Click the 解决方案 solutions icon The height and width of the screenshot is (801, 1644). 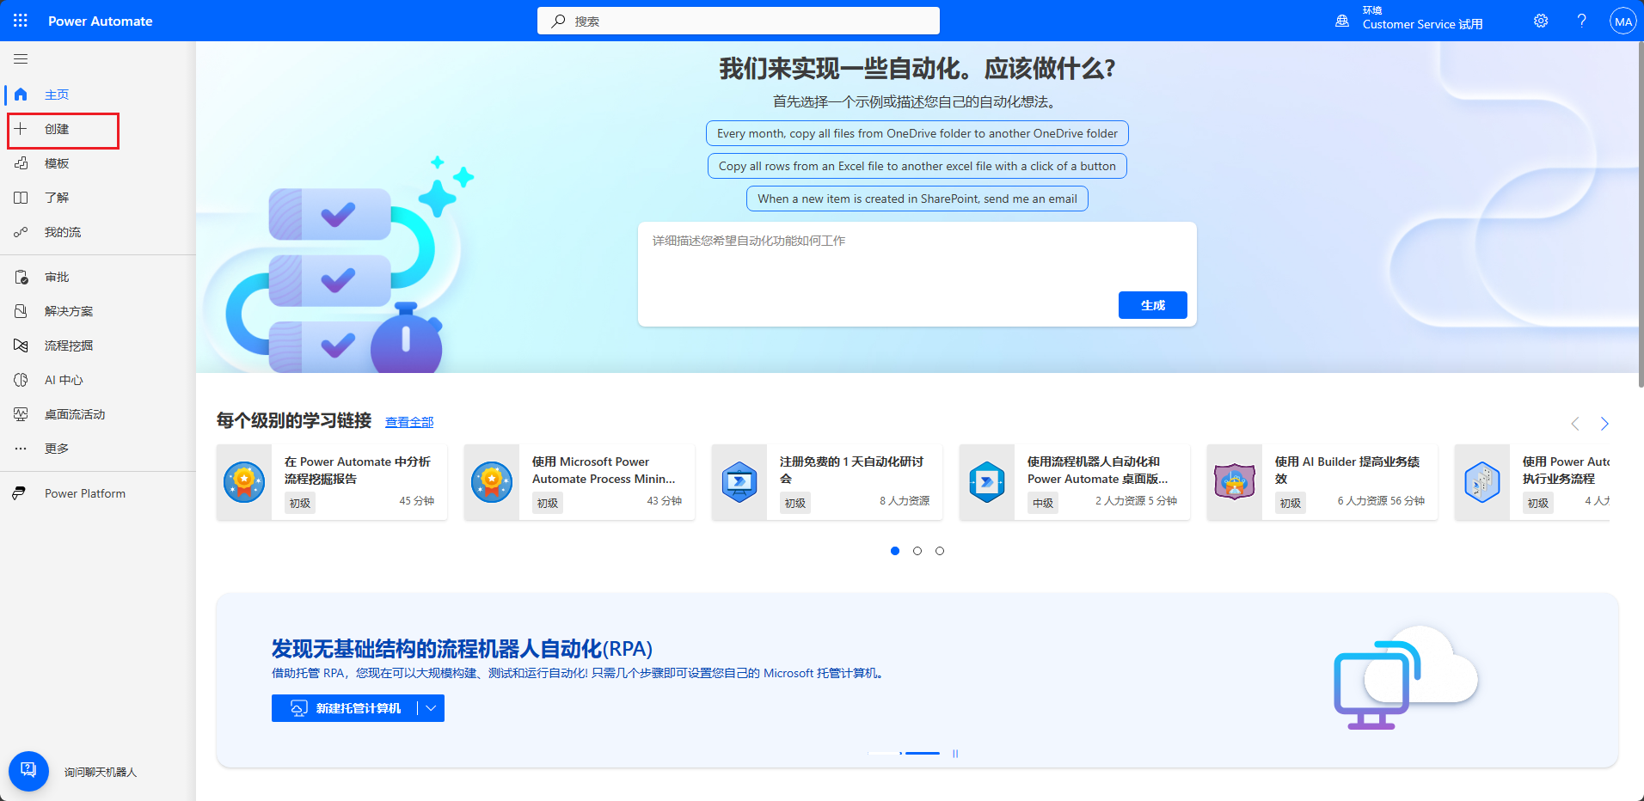tap(21, 311)
